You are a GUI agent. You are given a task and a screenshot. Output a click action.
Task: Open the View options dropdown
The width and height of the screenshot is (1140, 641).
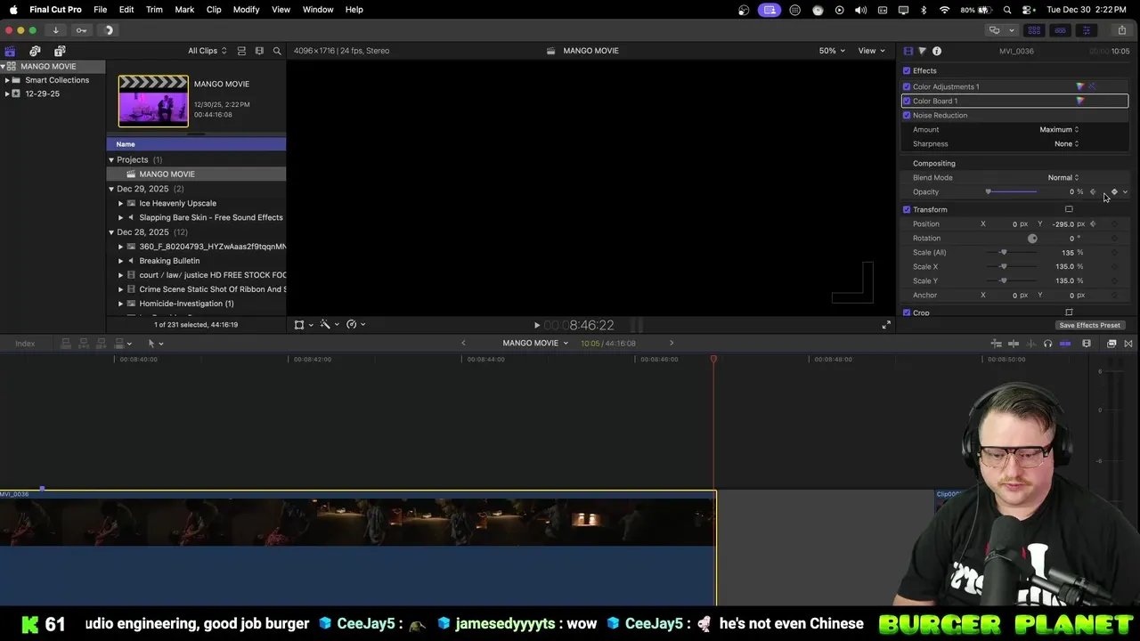pos(870,51)
